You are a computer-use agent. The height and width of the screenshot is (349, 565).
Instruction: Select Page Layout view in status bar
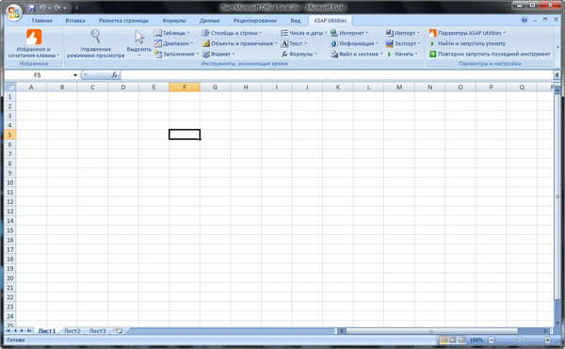point(453,340)
